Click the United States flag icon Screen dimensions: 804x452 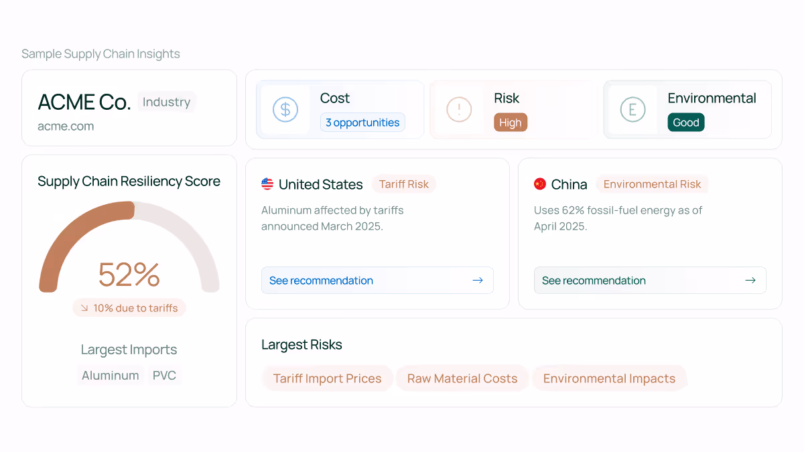click(267, 184)
